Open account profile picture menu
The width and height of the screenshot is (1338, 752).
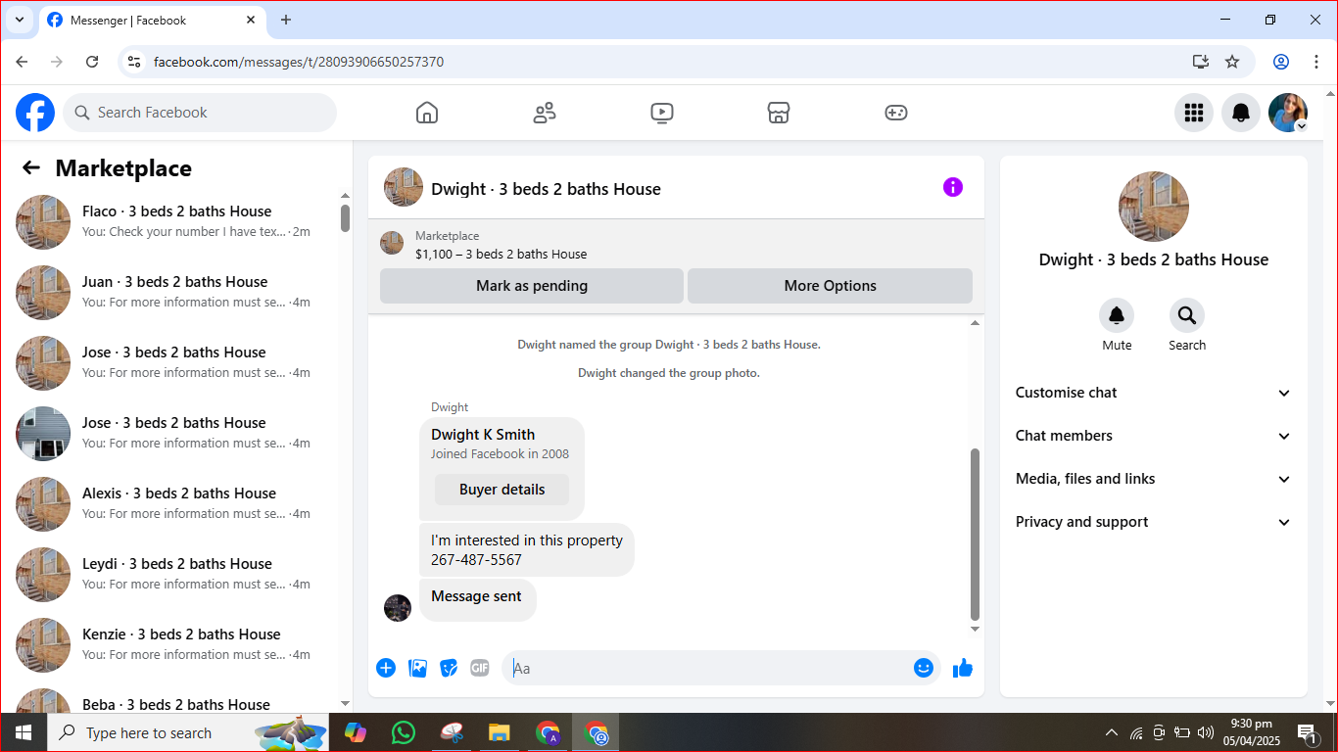click(x=1288, y=113)
